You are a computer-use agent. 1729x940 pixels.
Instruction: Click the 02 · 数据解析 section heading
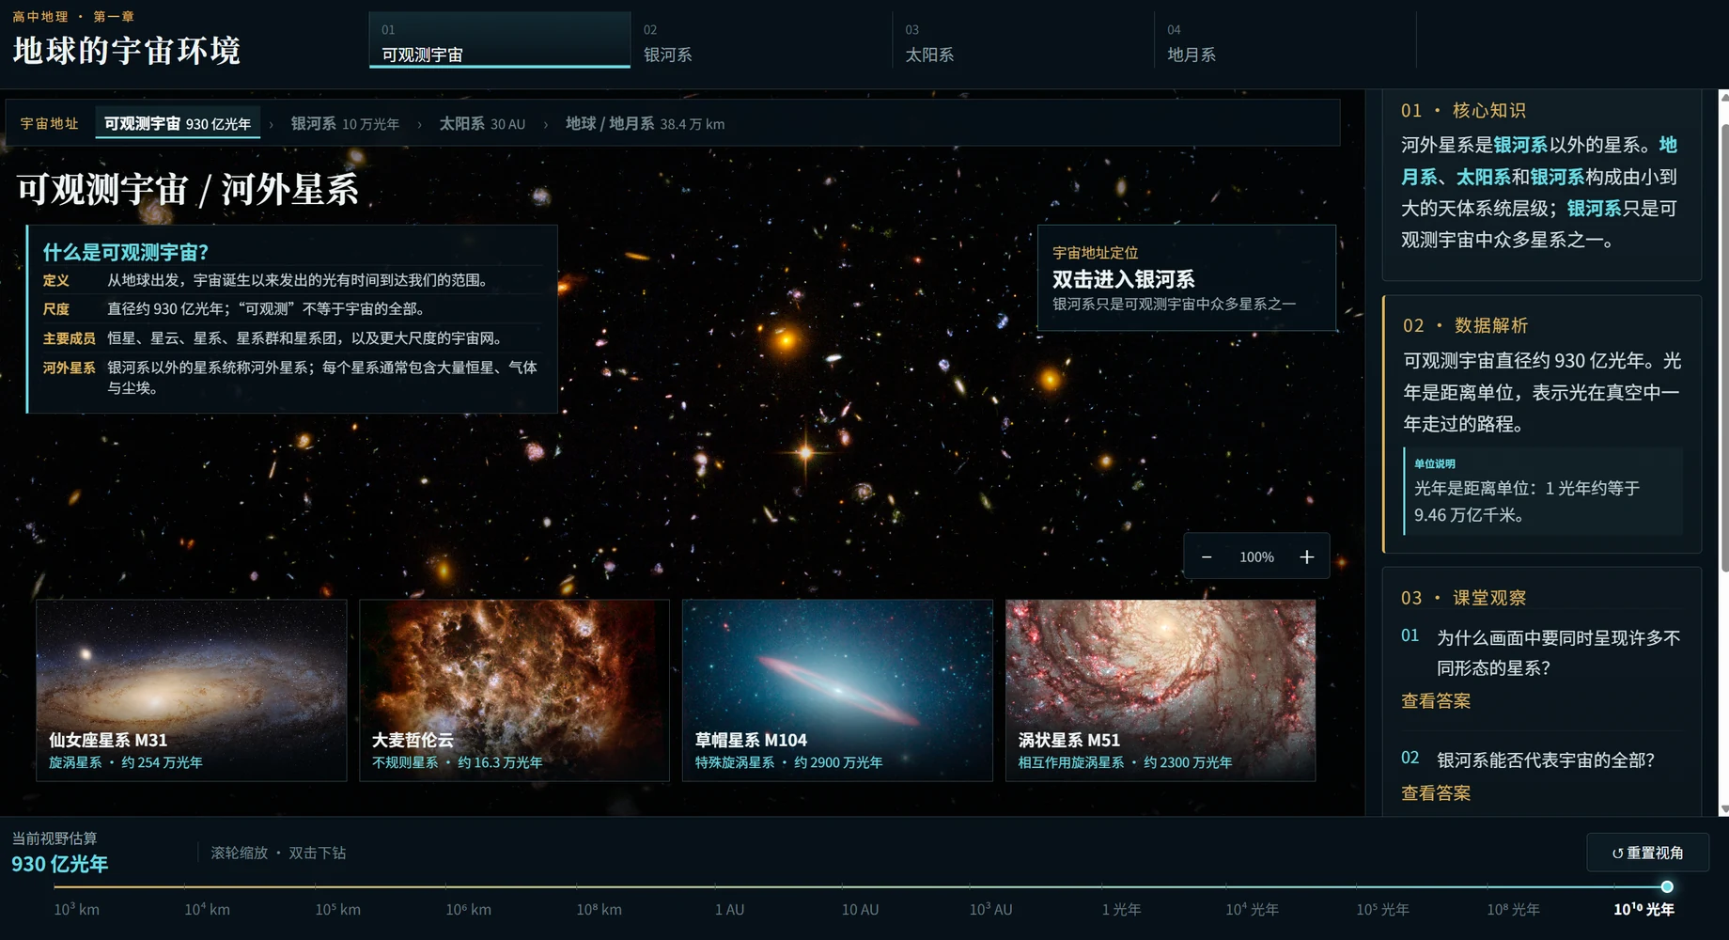[1465, 325]
